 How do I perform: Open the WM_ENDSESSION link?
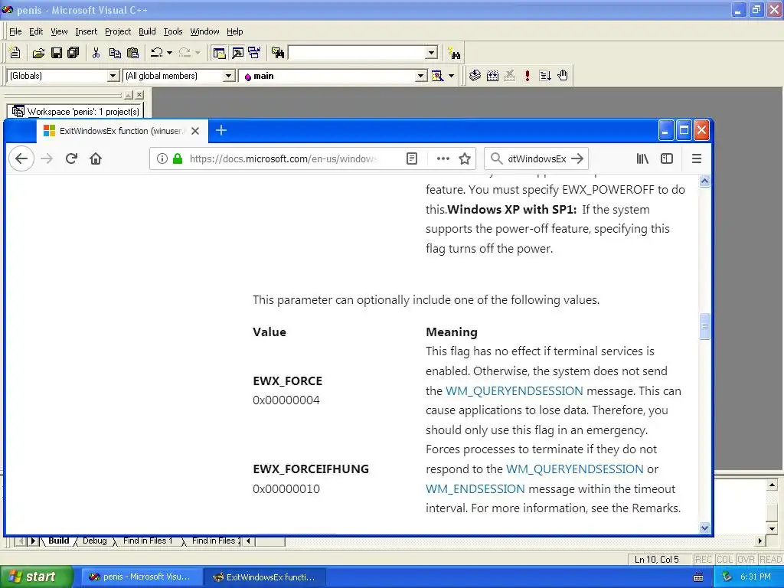pos(475,489)
